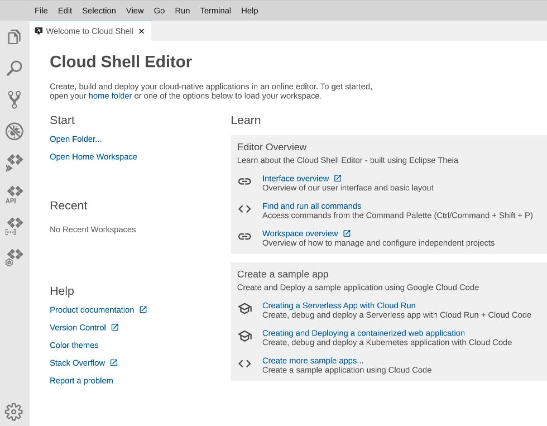This screenshot has height=426, width=547.
Task: Open the File menu
Action: (41, 11)
